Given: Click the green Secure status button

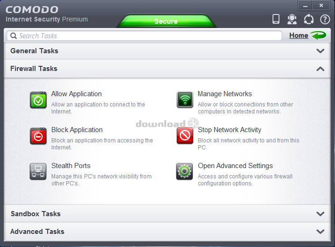Looking at the screenshot, I should pos(166,21).
